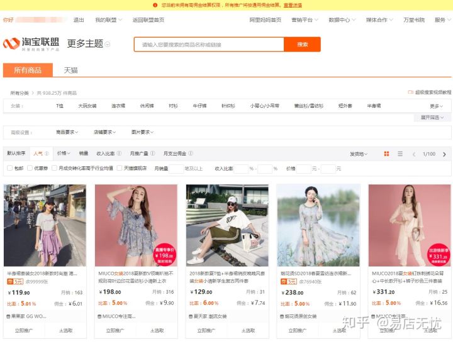Tick the 天猫旗舰店 checkbox
The image size is (453, 342).
119,168
